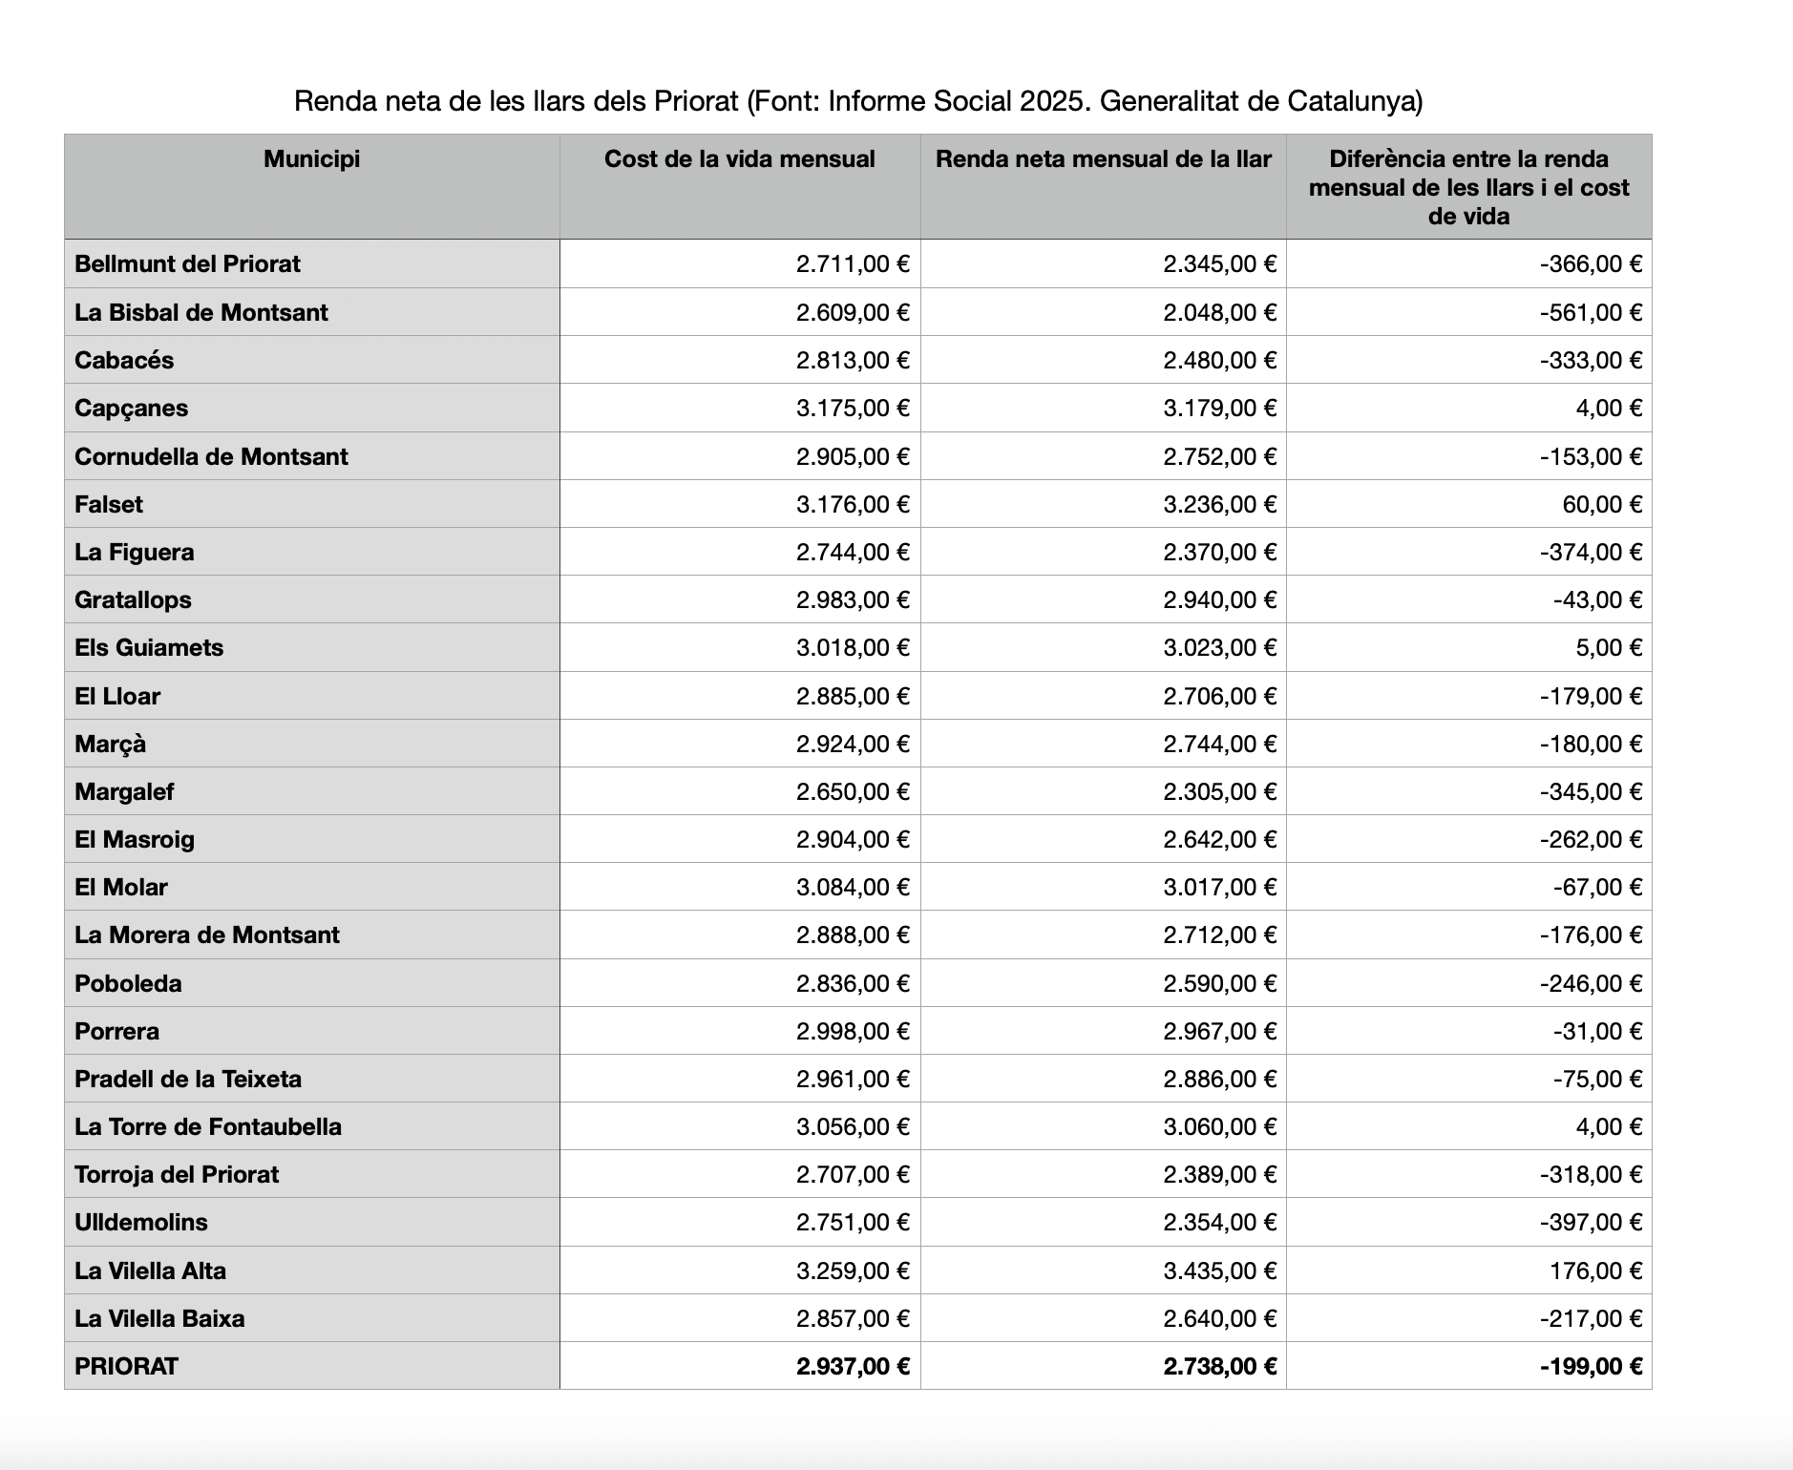The height and width of the screenshot is (1470, 1793).
Task: Select the PRIORAT average cost 2.937,00 €
Action: [x=852, y=1366]
